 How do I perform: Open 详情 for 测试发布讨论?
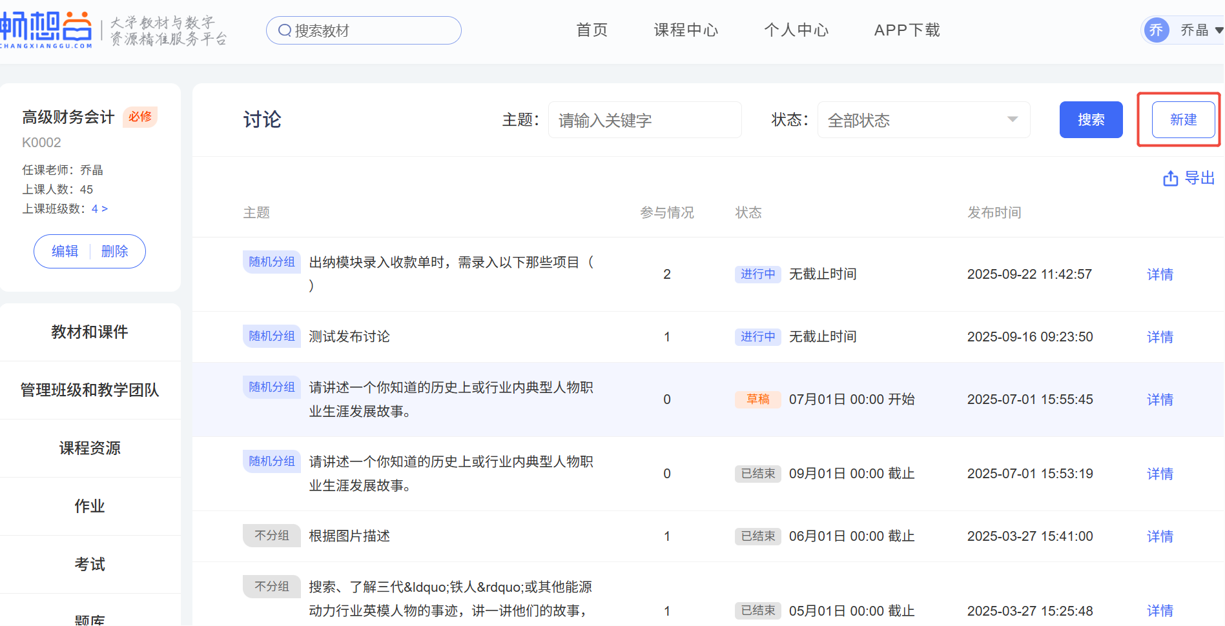[1160, 337]
